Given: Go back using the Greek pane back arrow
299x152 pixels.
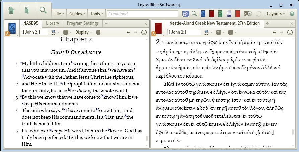Looking at the screenshot, I should point(274,32).
